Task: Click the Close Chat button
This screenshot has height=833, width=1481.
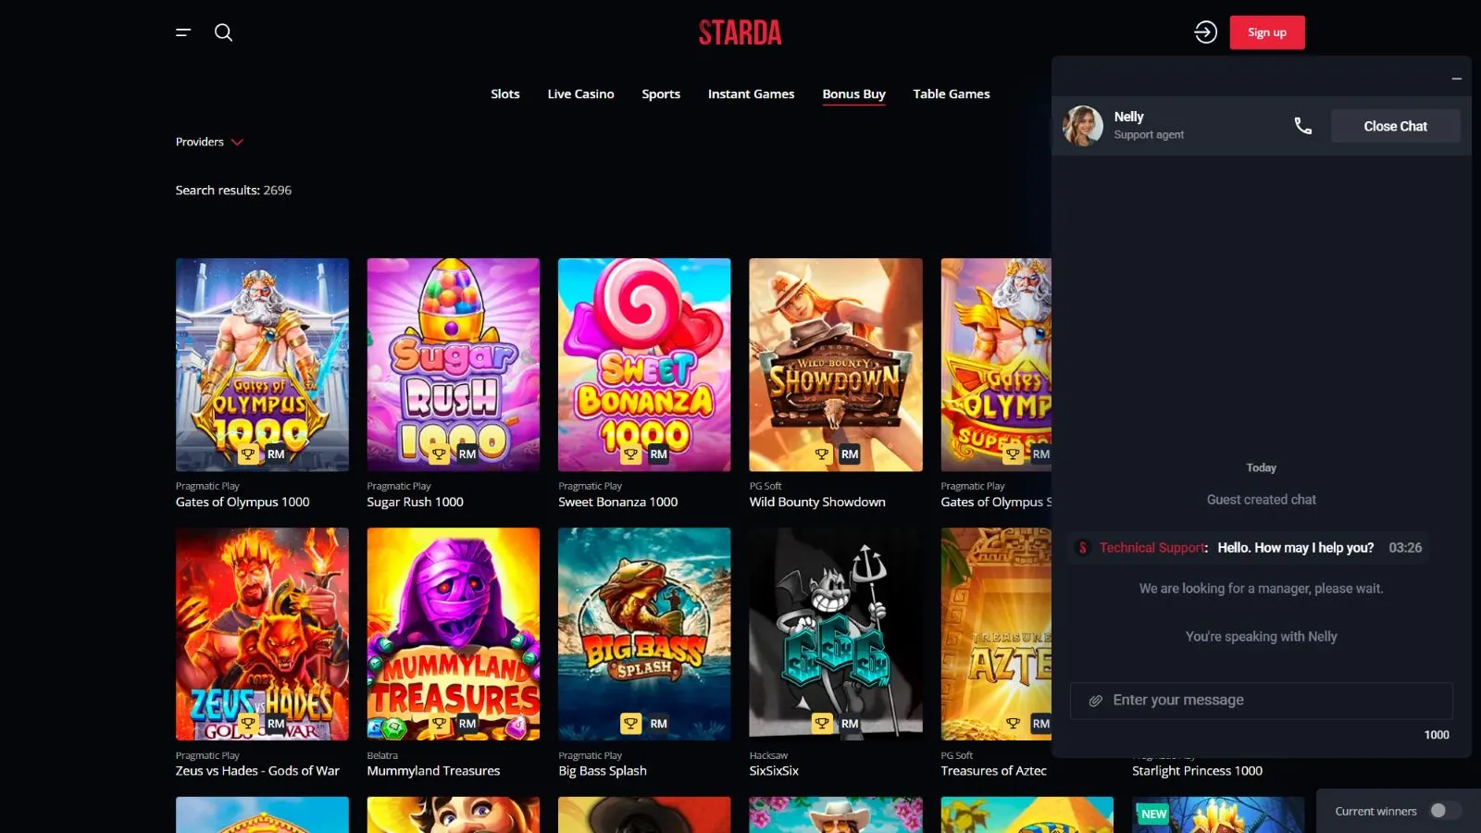Action: point(1396,126)
